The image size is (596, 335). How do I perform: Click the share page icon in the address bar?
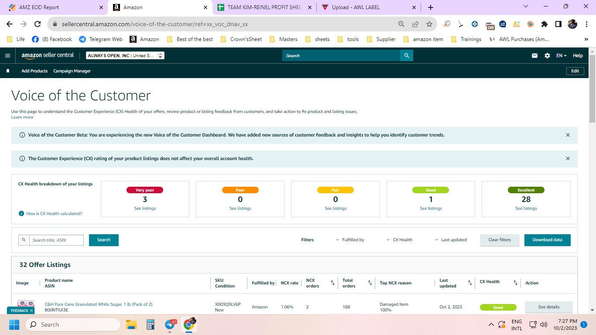(415, 24)
